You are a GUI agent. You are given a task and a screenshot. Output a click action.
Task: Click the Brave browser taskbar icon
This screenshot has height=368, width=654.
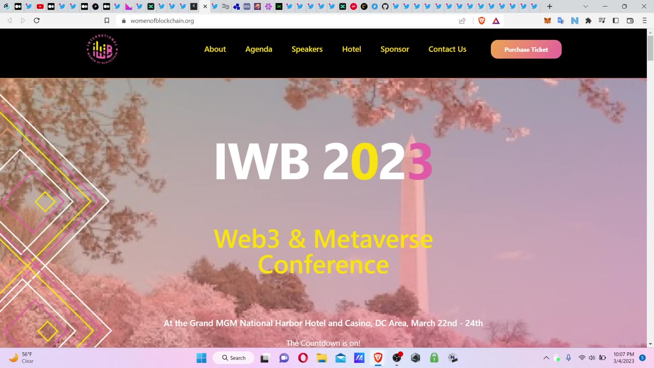378,358
